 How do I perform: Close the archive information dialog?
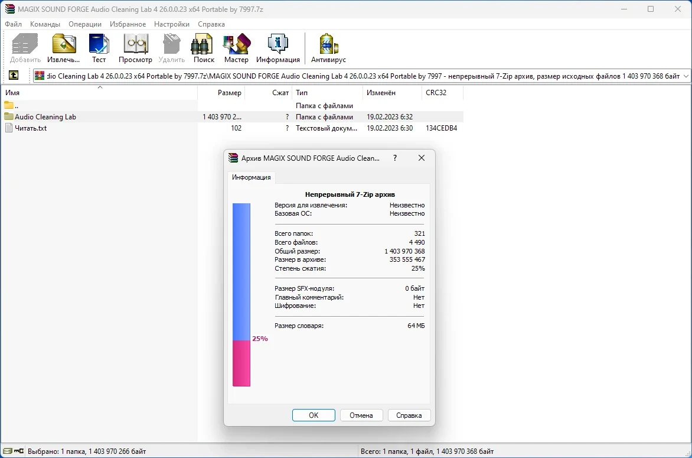422,158
